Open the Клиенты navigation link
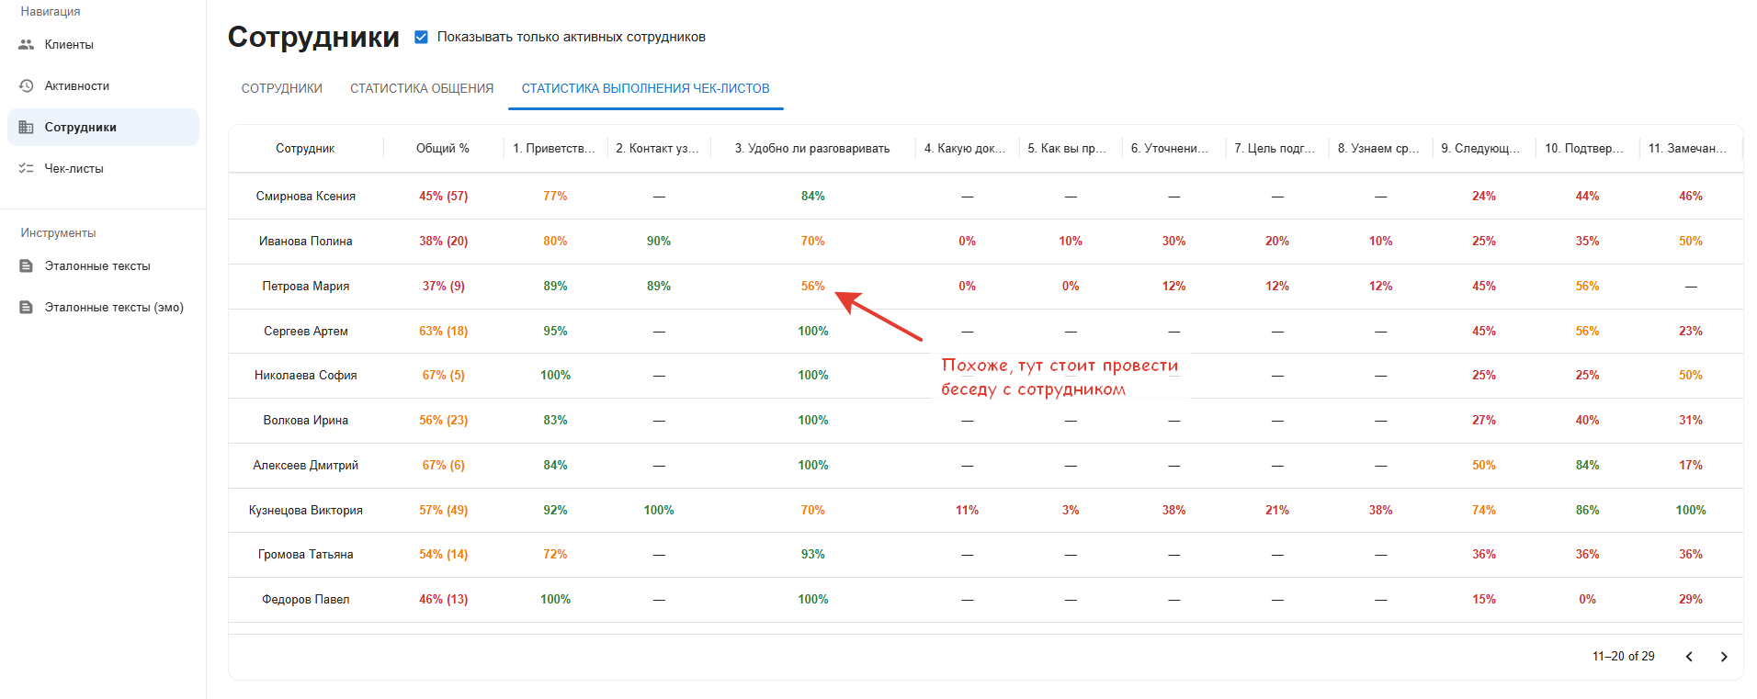This screenshot has width=1757, height=699. (x=69, y=44)
